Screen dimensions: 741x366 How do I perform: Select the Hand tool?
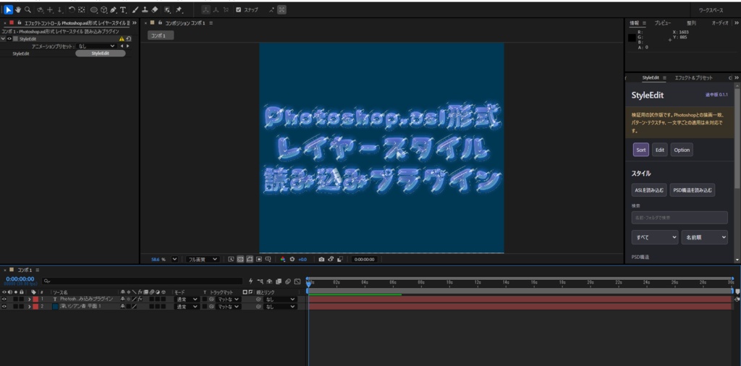point(18,9)
